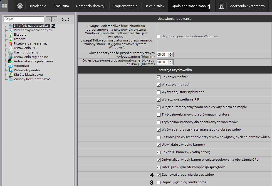Click the layout grid icon in top-left corner

click(4, 6)
